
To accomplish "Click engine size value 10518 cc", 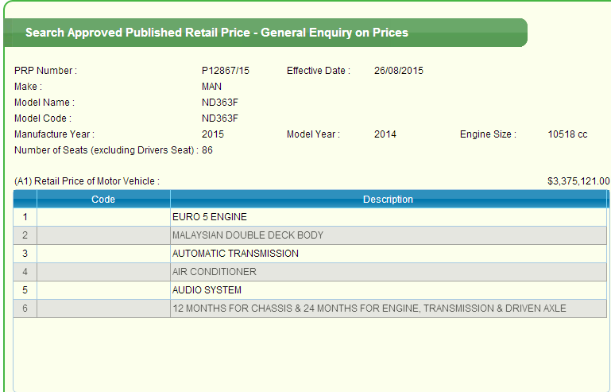I will tap(567, 134).
